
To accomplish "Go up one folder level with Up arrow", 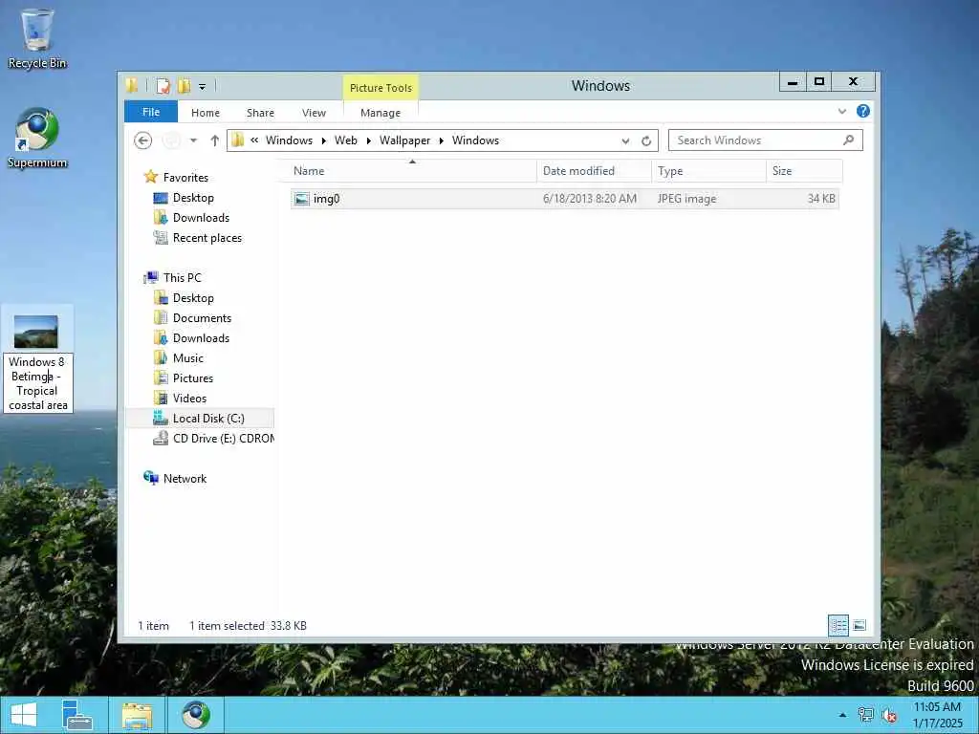I will click(x=215, y=140).
